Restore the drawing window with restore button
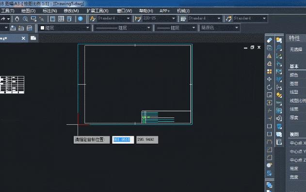The height and width of the screenshot is (192, 306). [252, 47]
